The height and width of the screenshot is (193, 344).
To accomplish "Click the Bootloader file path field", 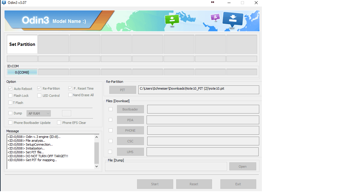I will 203,109.
